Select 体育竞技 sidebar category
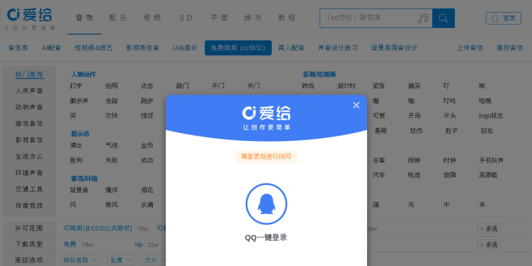Viewport: 532px width, 266px height. tap(29, 205)
